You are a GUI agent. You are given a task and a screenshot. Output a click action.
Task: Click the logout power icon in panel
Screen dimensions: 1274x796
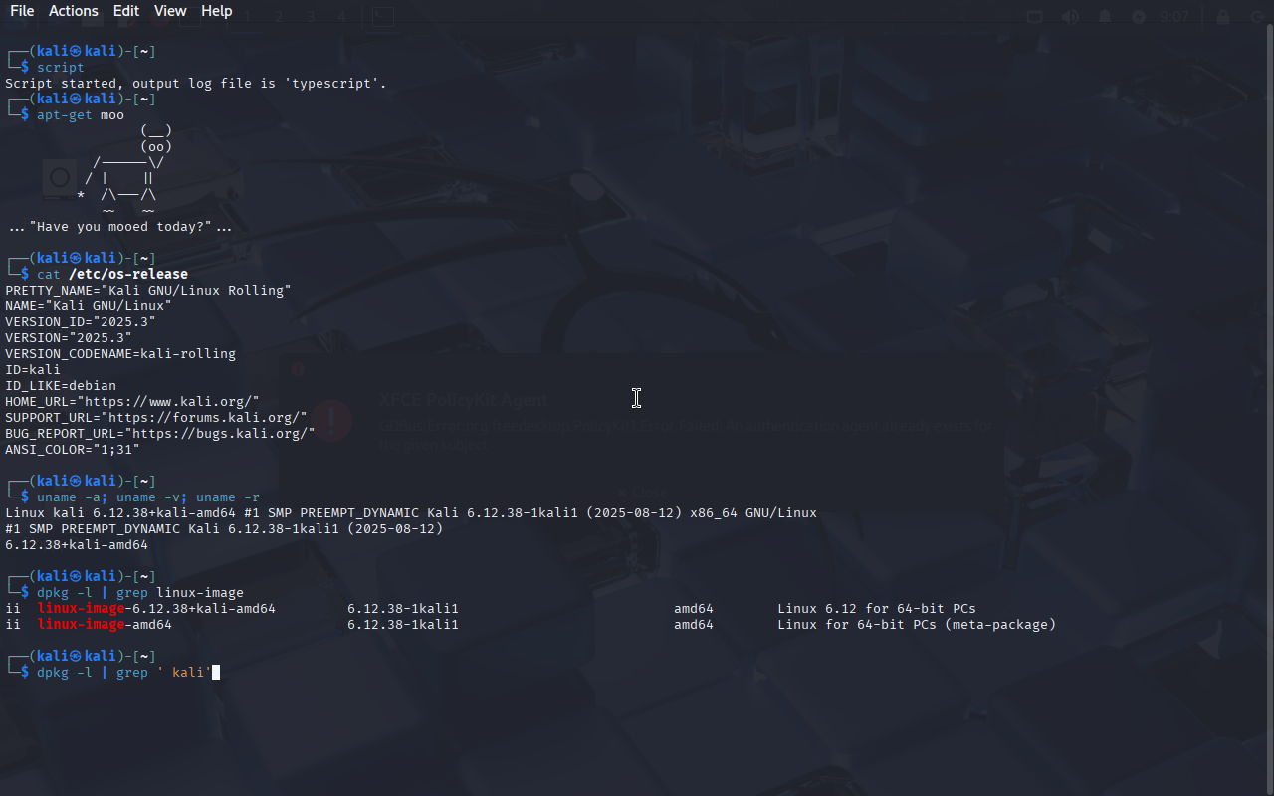tap(1256, 17)
